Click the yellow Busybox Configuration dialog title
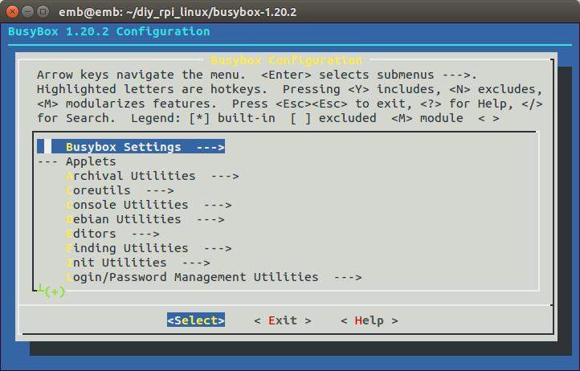 (286, 60)
